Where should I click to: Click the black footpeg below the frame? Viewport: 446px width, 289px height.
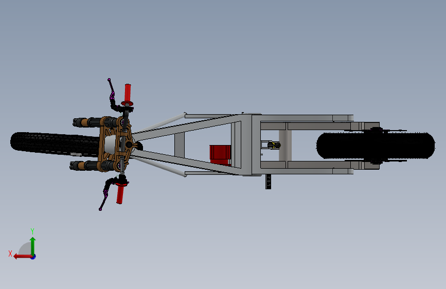268,182
